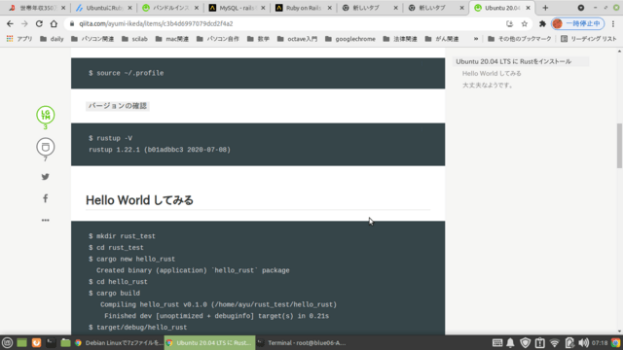This screenshot has width=623, height=350.
Task: Share the article on Twitter
Action: click(x=46, y=177)
